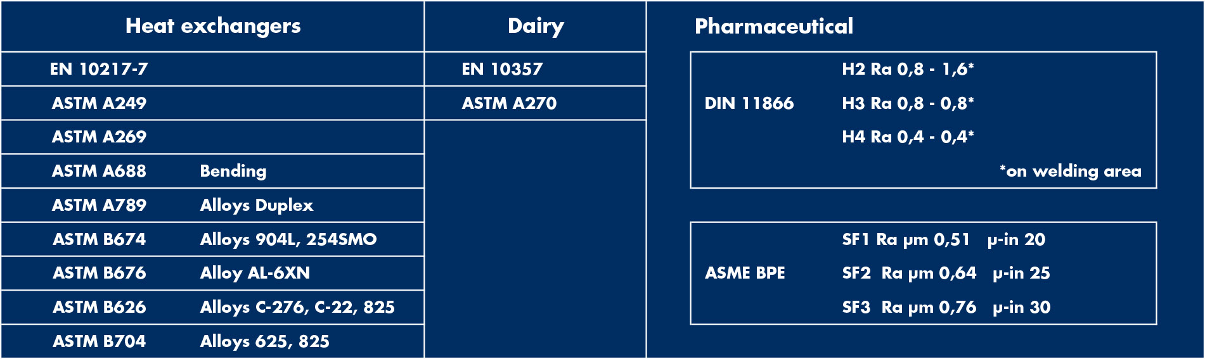The image size is (1205, 359).
Task: Click the ASTM B676 standard
Action: point(100,273)
